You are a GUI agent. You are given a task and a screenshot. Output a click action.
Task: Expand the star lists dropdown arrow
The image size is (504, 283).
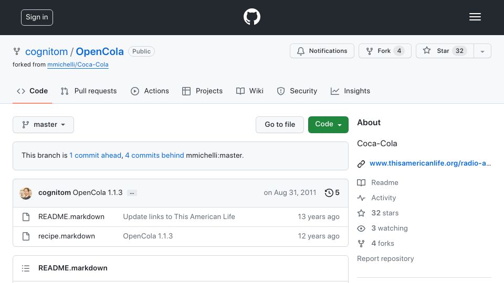[482, 51]
